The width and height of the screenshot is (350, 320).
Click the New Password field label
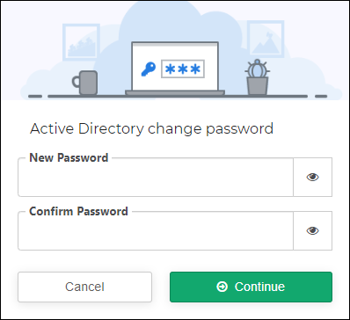69,157
